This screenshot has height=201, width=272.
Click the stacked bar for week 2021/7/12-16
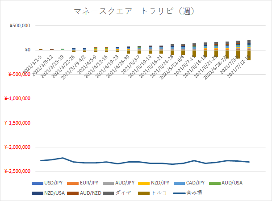[x=249, y=50]
